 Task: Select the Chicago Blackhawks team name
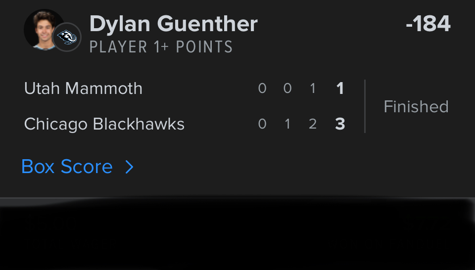104,124
